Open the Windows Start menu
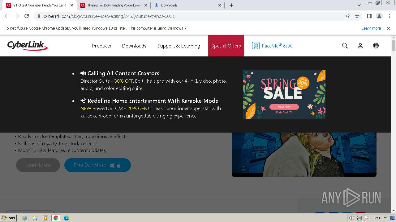 pos(8,218)
